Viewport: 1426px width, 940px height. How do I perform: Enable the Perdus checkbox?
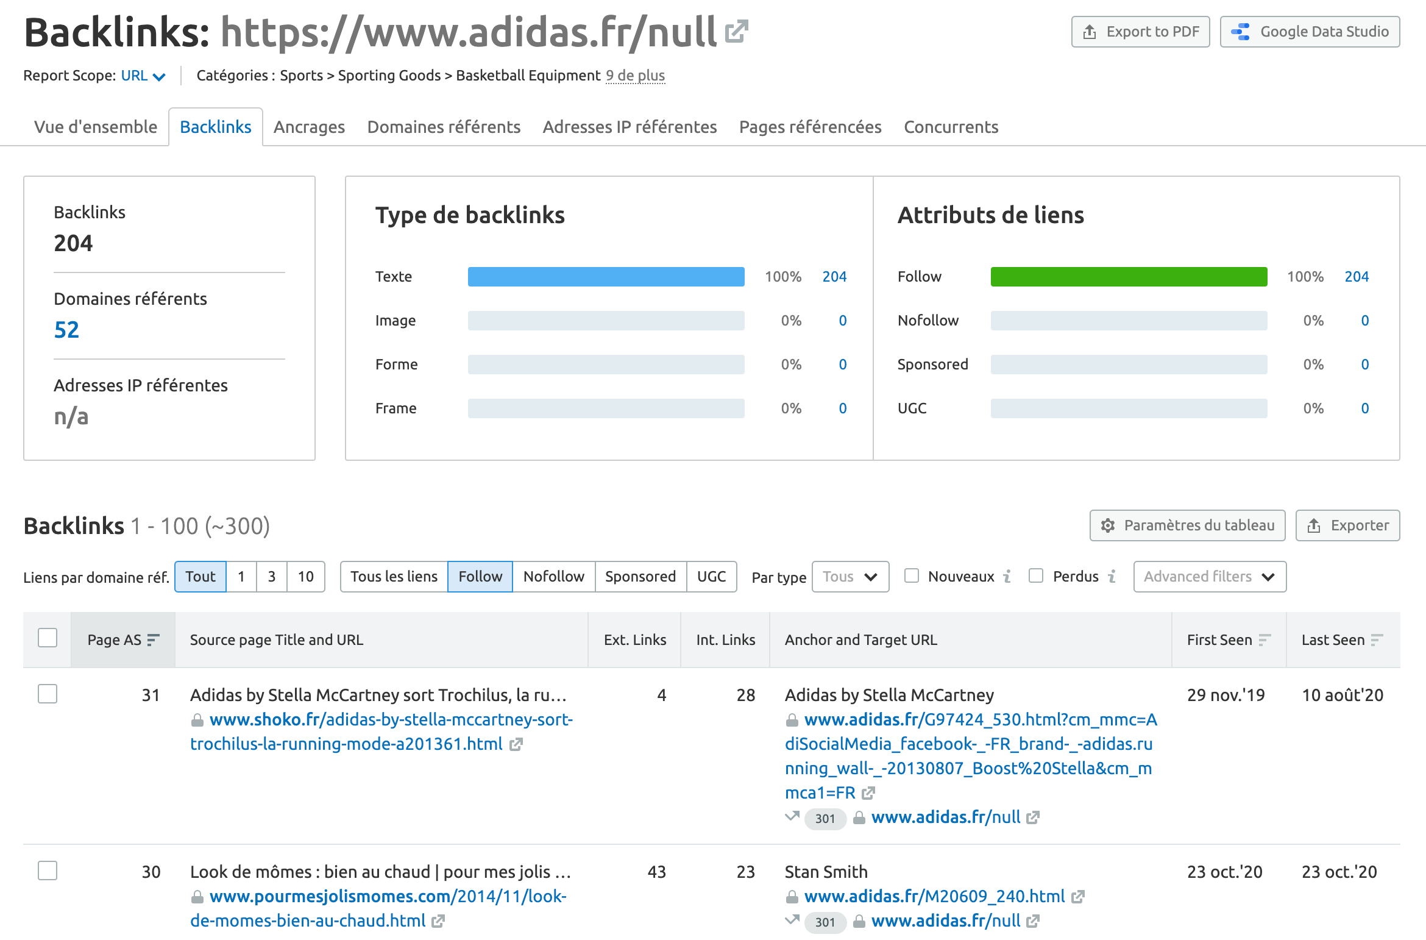point(1036,575)
